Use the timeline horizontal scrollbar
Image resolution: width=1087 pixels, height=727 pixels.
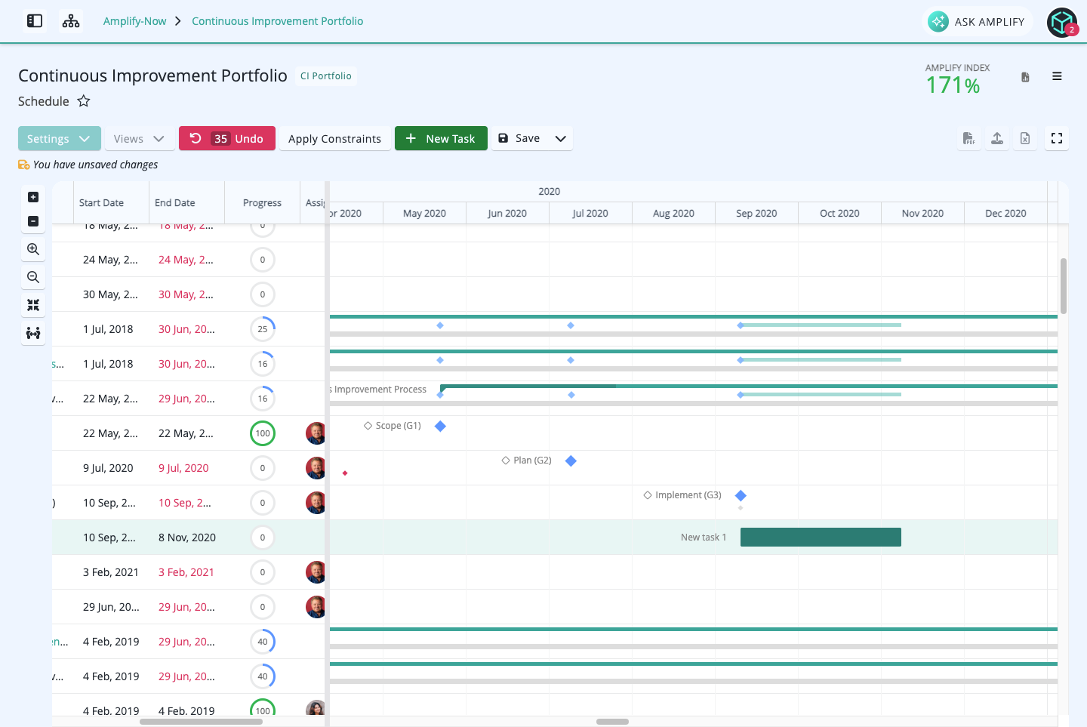tap(612, 722)
